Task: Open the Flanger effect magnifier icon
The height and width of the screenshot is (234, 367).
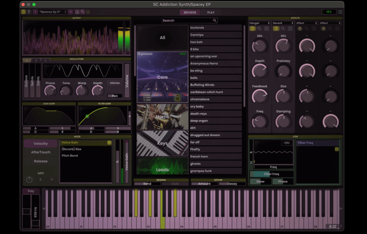Action: [260, 28]
